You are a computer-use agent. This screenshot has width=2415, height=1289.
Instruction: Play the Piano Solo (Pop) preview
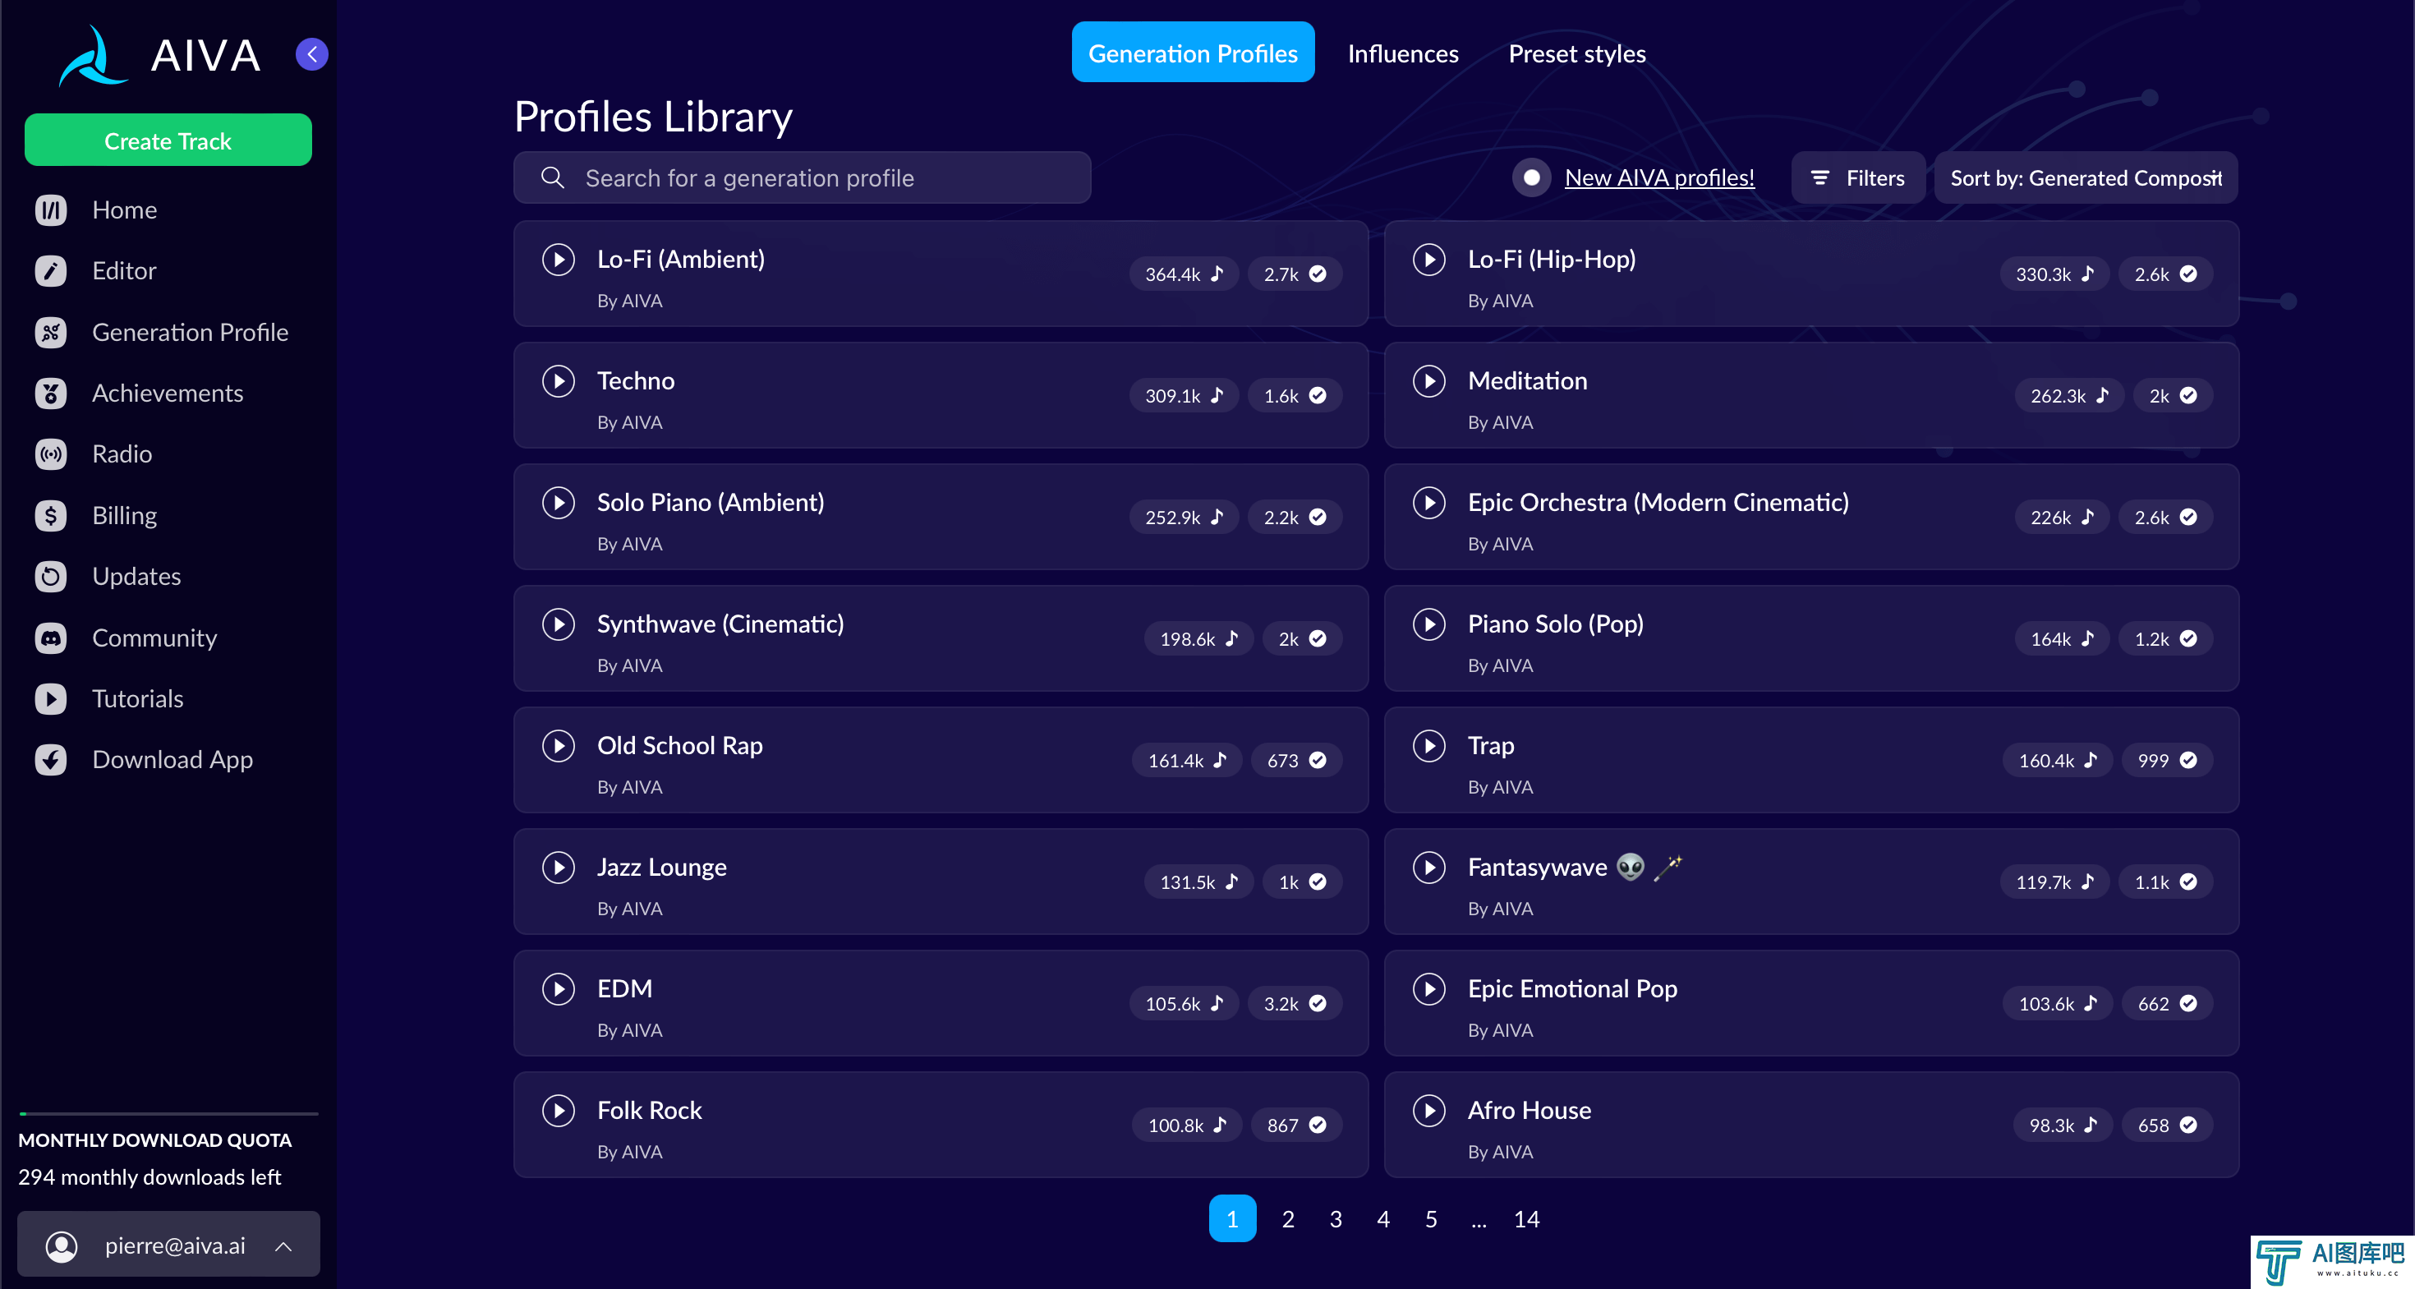1429,624
